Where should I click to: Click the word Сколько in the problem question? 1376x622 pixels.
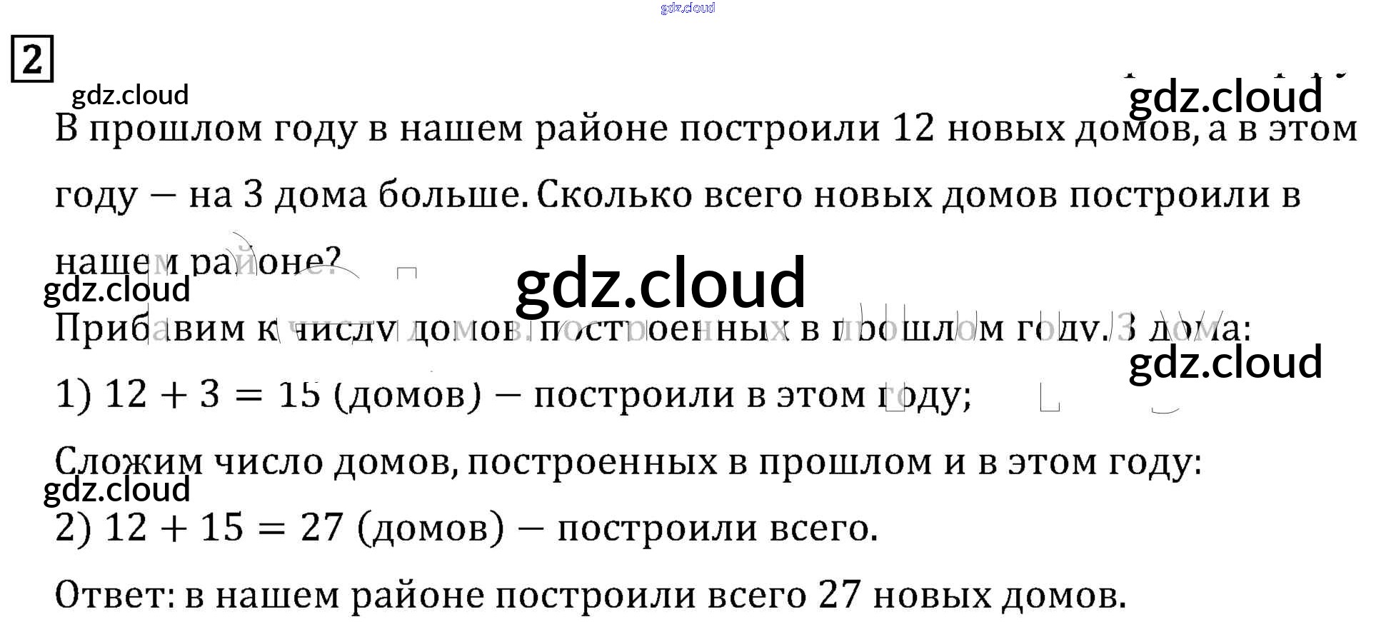(x=614, y=195)
